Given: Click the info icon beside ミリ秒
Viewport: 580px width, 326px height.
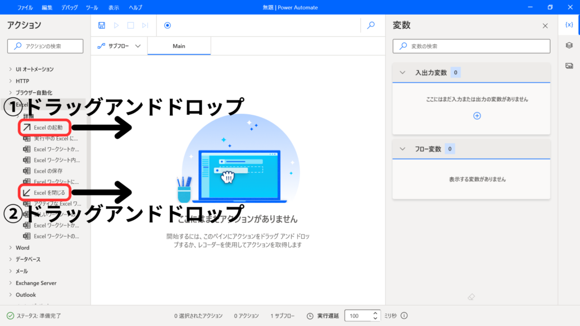Looking at the screenshot, I should (x=404, y=316).
